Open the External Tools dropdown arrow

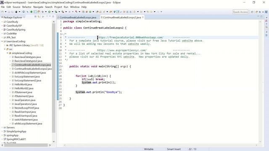point(66,12)
